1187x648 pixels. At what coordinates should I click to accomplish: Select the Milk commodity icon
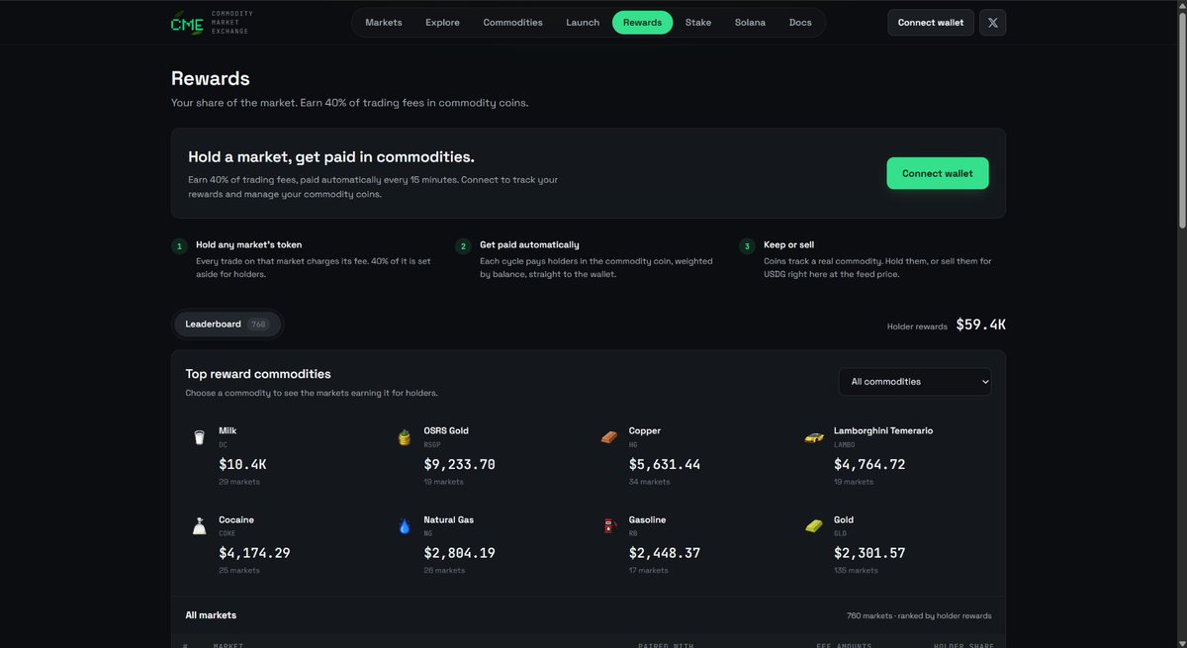[x=199, y=437]
